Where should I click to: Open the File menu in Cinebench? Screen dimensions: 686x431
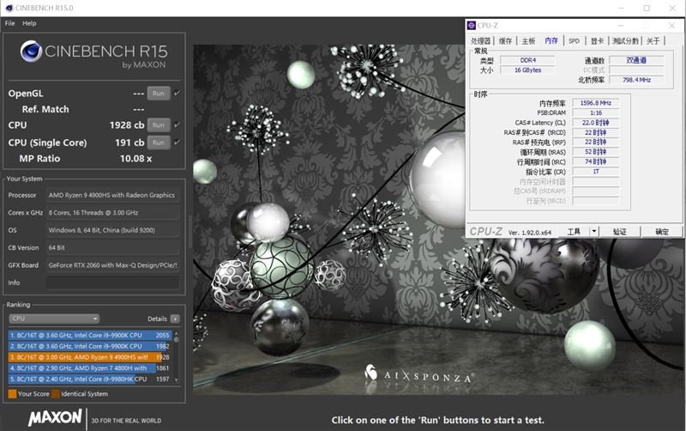click(9, 23)
